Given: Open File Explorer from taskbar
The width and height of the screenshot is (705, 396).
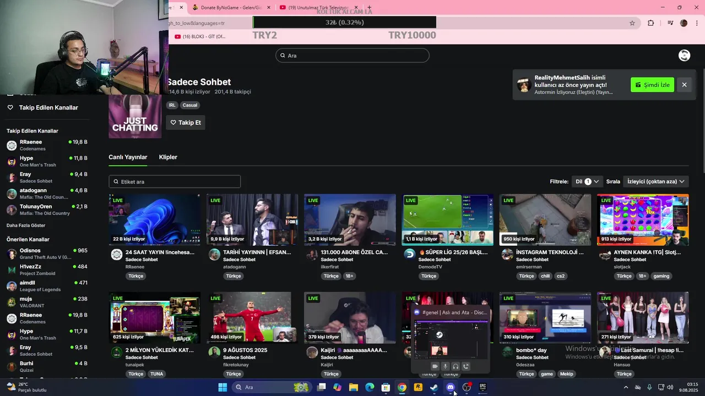Looking at the screenshot, I should [354, 387].
